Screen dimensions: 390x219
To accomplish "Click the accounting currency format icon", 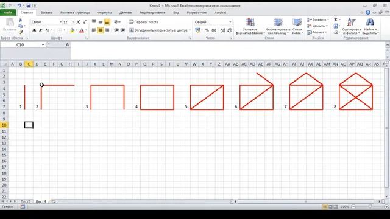I will 197,30.
